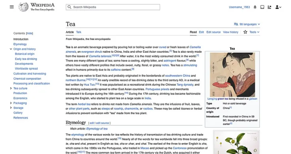Go to References in contents
Screen dimensions: 291x154
click(21, 118)
